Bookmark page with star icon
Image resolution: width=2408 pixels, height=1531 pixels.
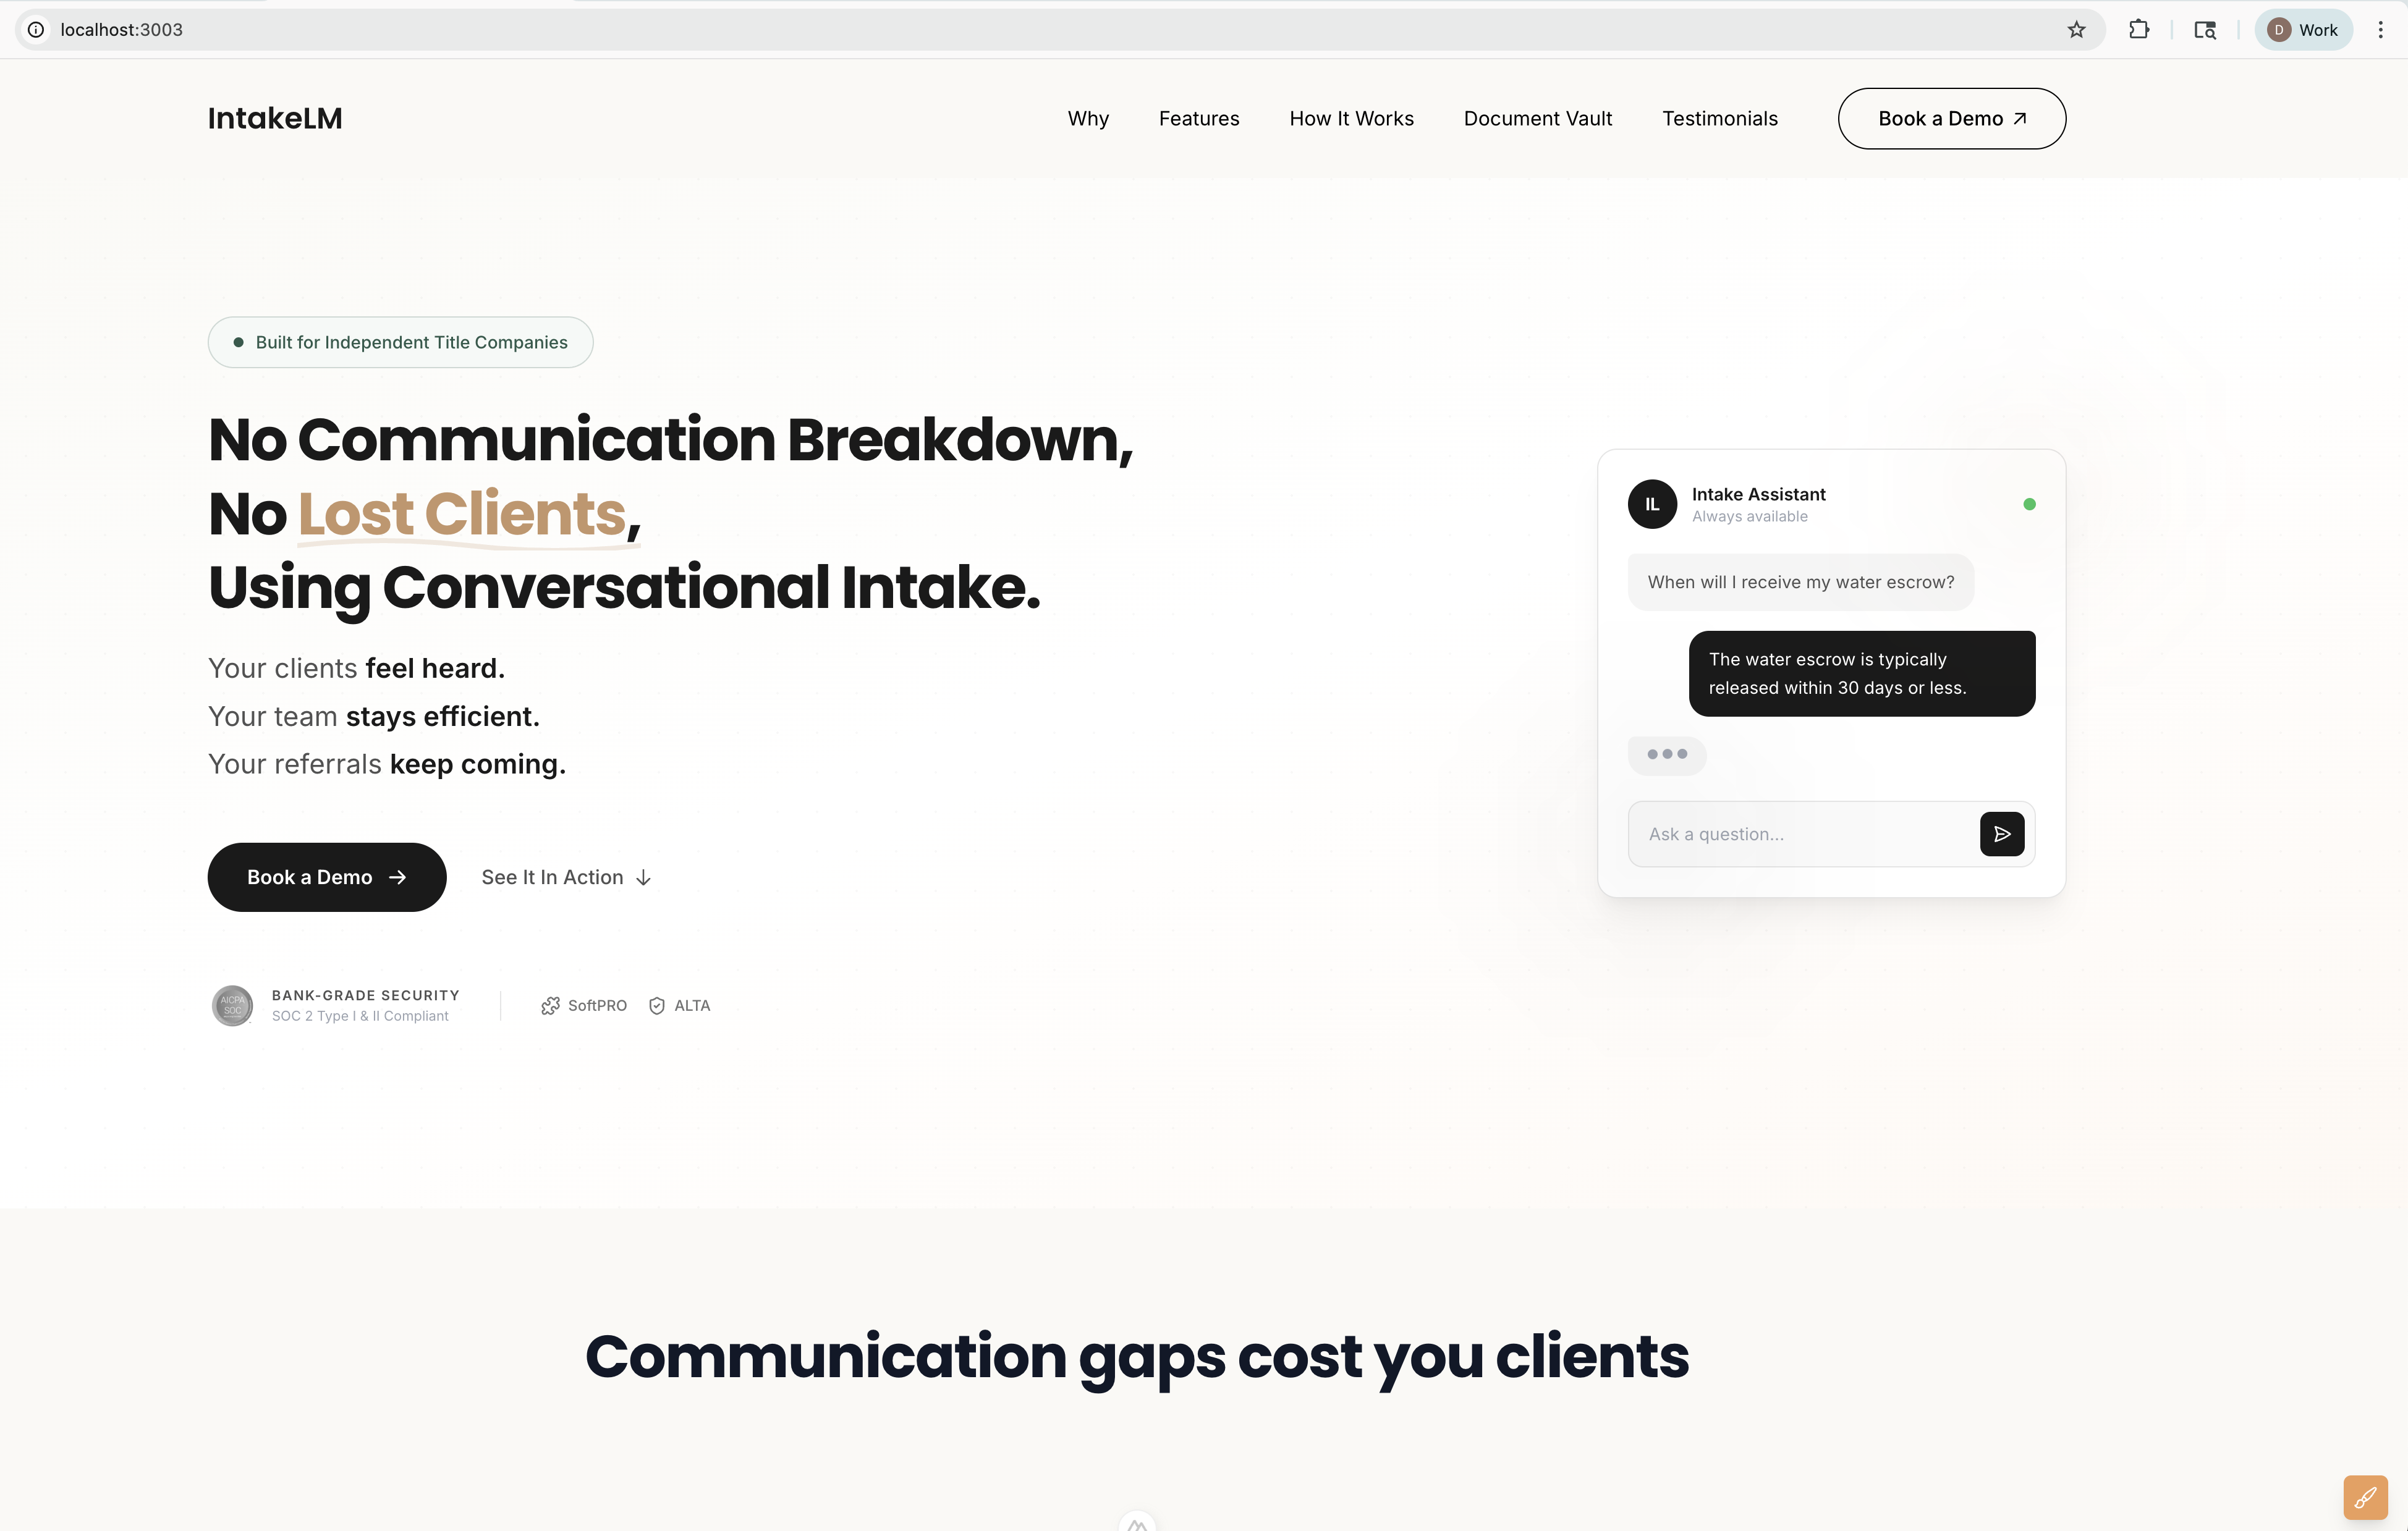(2077, 30)
